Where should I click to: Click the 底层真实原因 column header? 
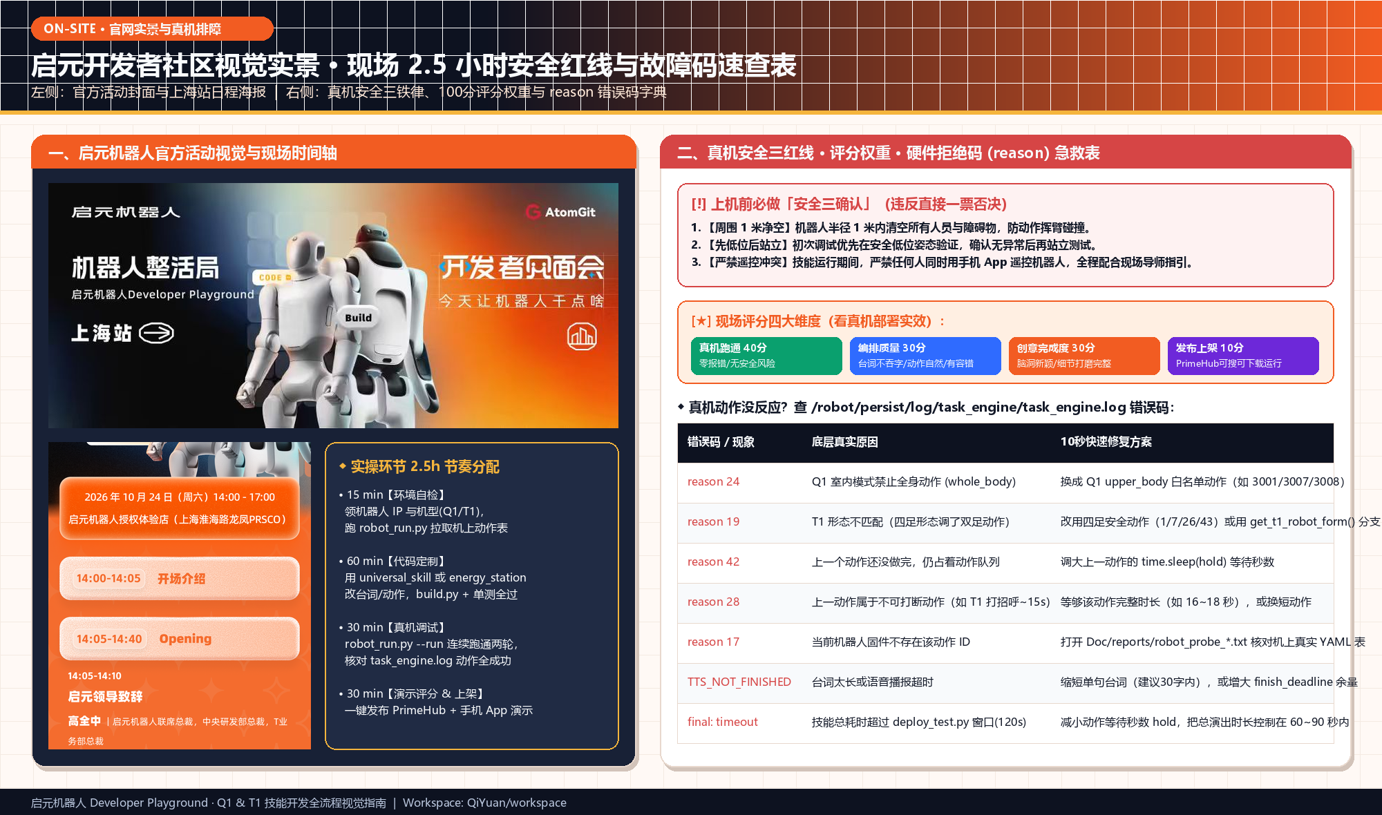(x=844, y=442)
